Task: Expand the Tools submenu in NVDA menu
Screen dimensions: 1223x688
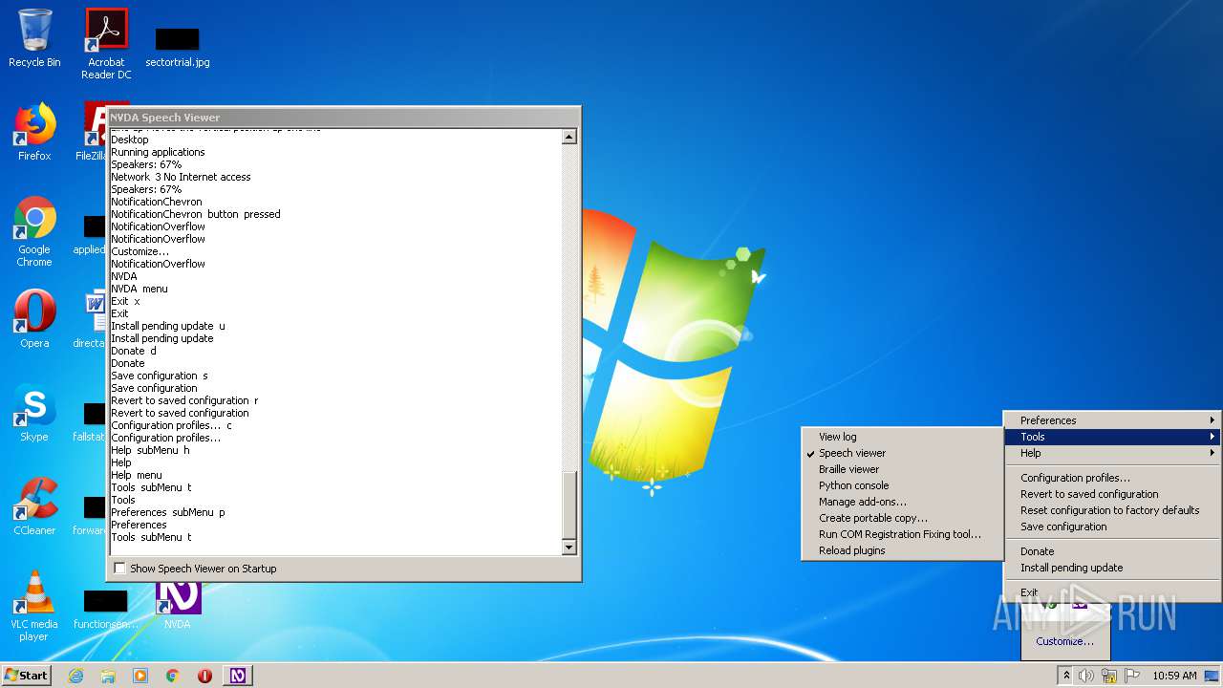Action: 1112,437
